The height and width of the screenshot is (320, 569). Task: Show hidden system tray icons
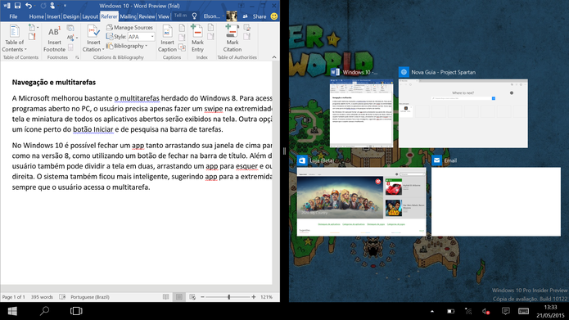tap(431, 311)
